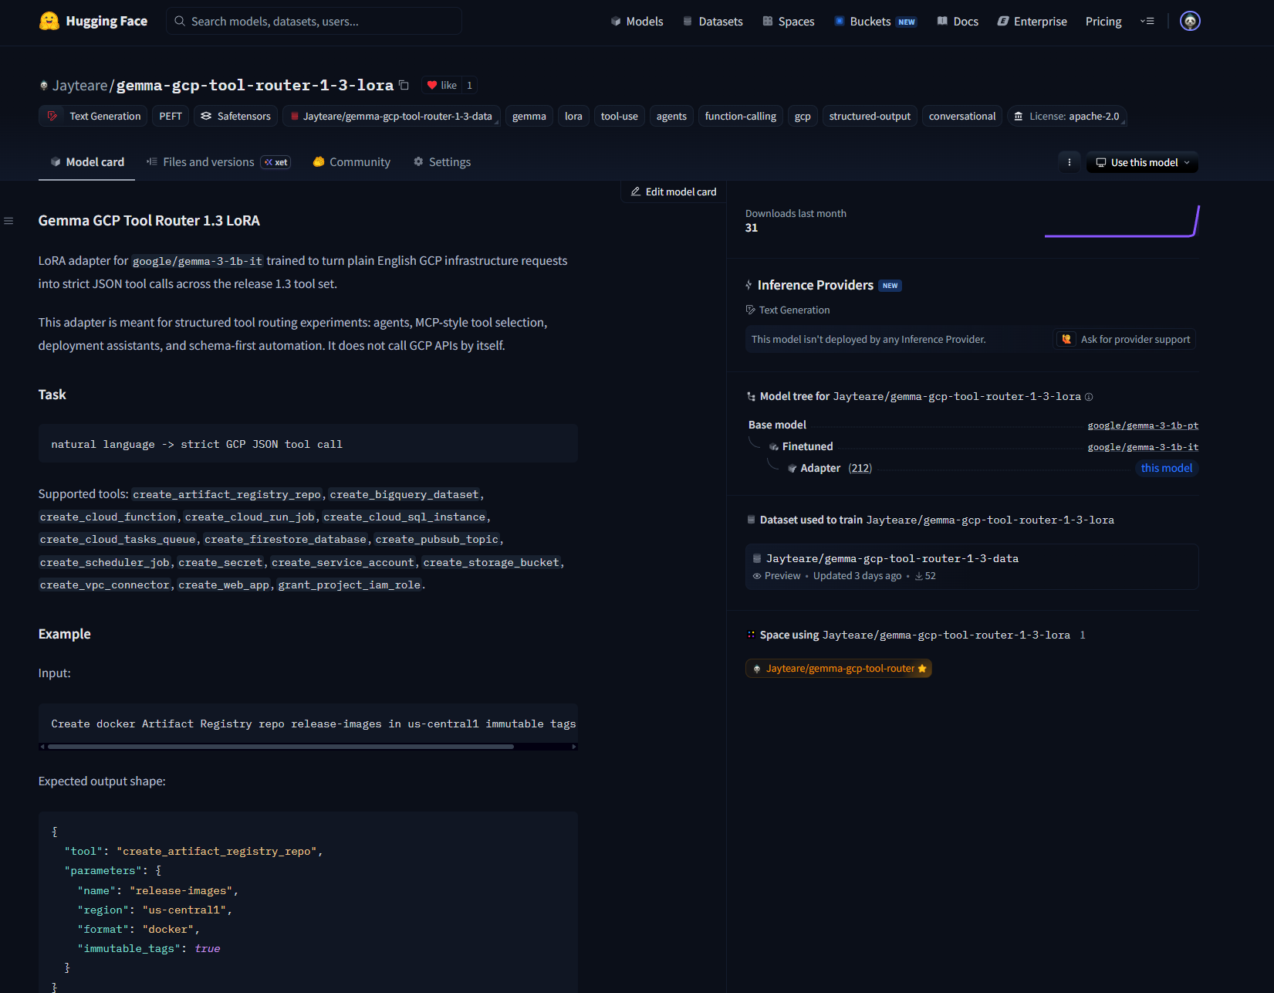This screenshot has width=1274, height=993.
Task: Click the downloads count '31'
Action: click(752, 228)
